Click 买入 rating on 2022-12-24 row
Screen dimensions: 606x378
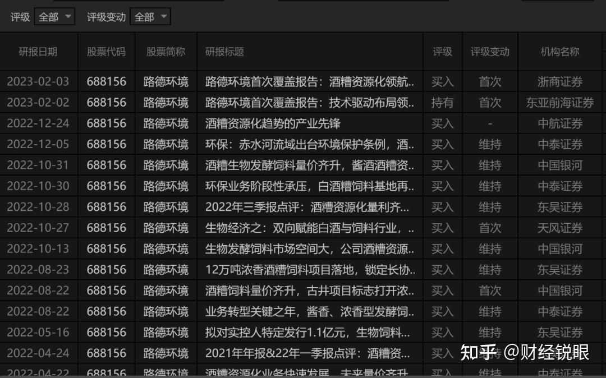pos(442,123)
